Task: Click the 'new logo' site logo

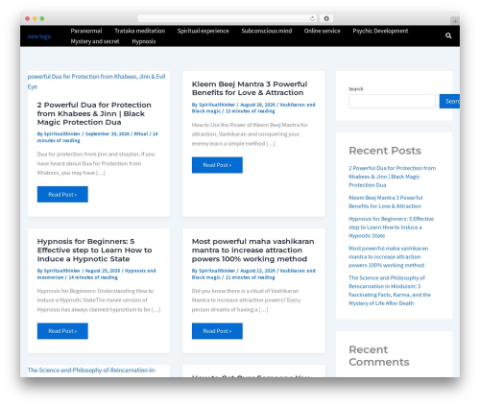Action: click(39, 36)
